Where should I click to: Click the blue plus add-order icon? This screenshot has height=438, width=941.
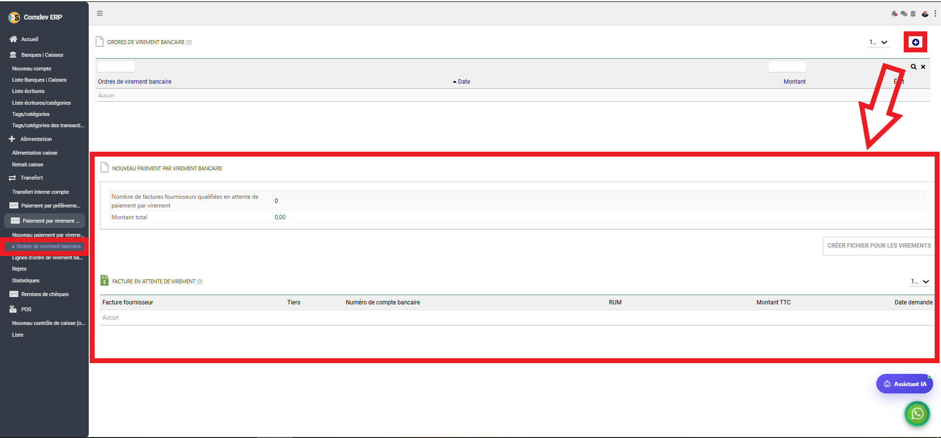click(x=916, y=42)
